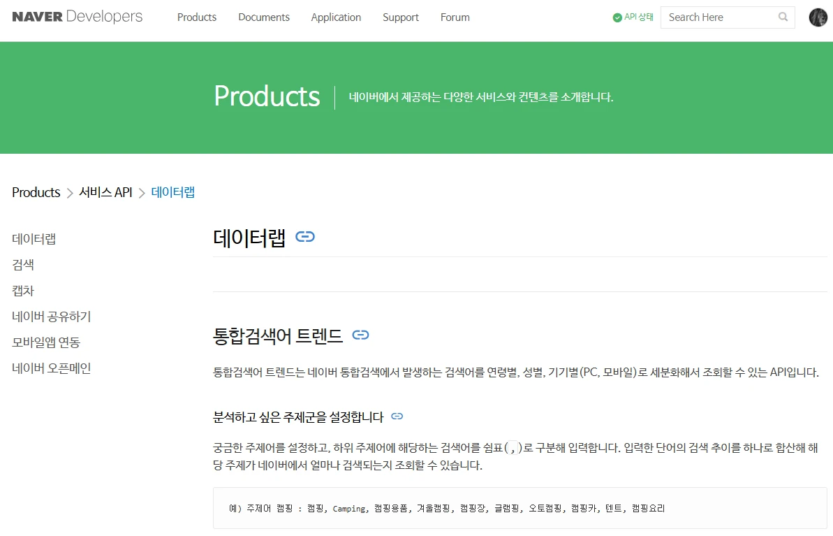Click the green API 상태 check icon
This screenshot has width=833, height=536.
617,17
